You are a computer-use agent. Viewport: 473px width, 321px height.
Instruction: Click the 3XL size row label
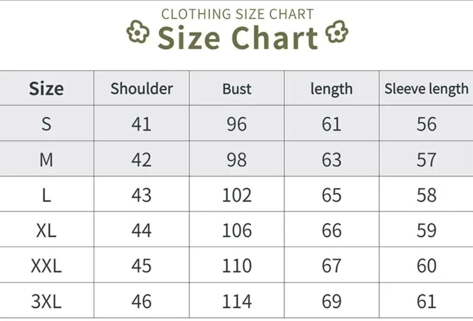[46, 301]
